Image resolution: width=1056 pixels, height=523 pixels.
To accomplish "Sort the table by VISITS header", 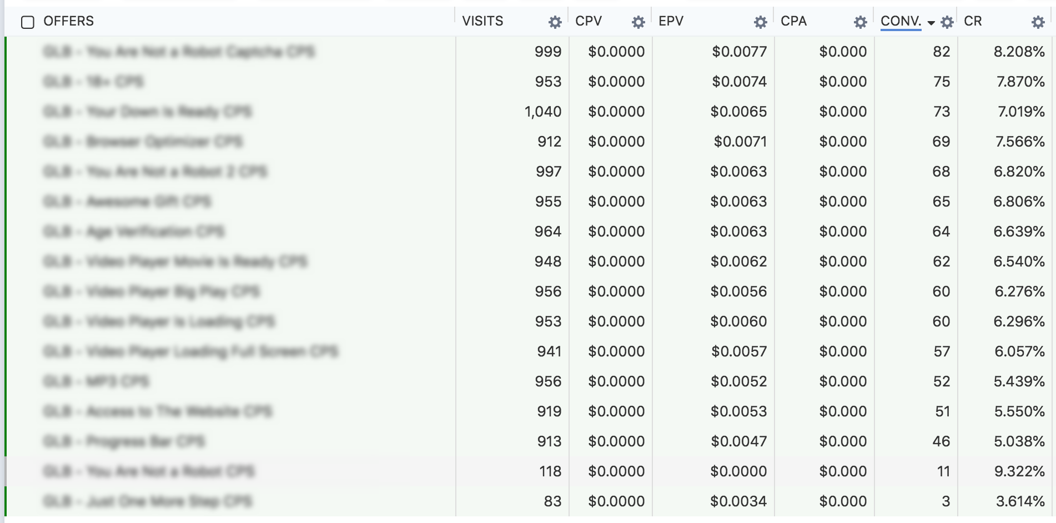I will tap(482, 21).
